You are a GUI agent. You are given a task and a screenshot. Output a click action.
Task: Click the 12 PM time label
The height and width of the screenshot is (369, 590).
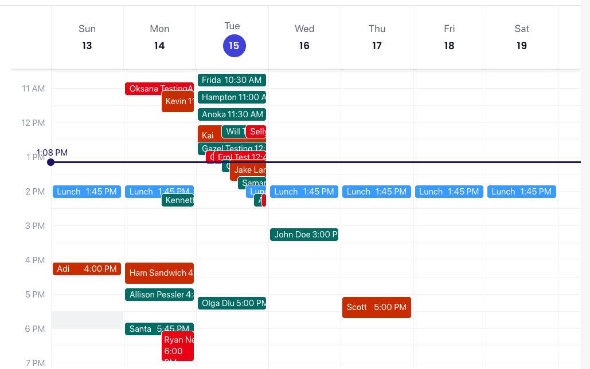tap(33, 123)
